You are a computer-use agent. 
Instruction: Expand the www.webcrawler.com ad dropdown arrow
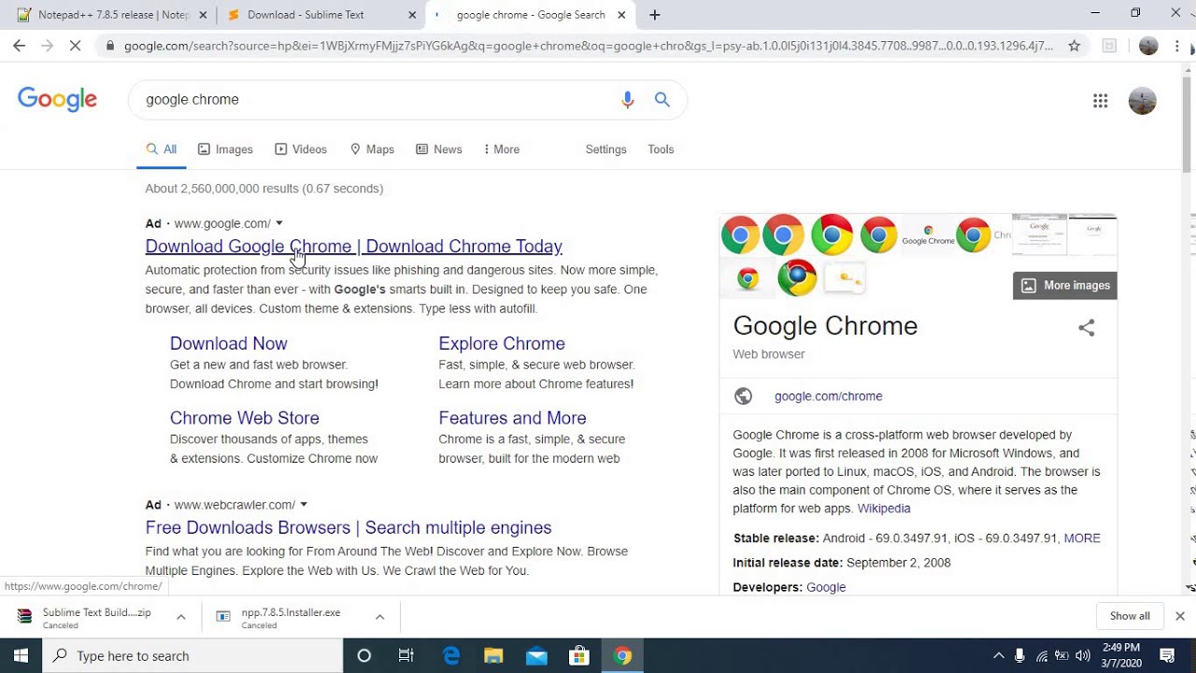coord(303,505)
